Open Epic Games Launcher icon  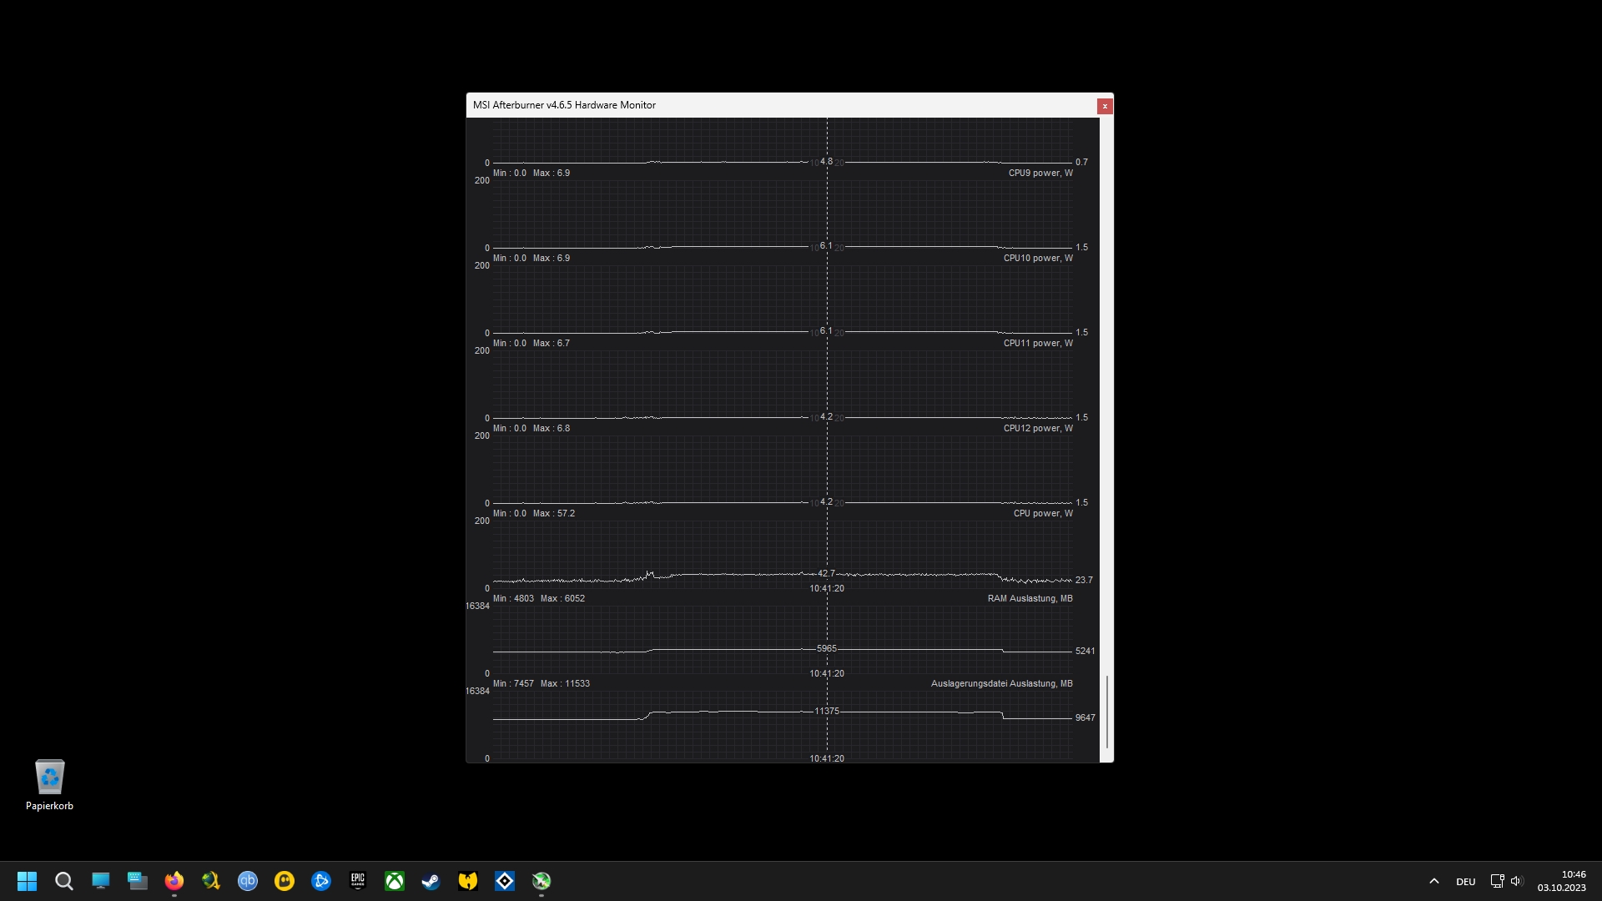[358, 881]
